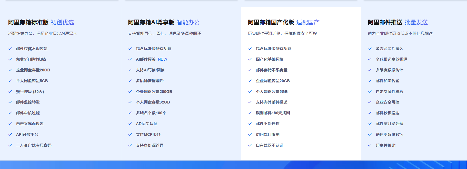Click checkmark beside 免费5年邮件归档
Viewport: 467px width, 169px height.
10,59
